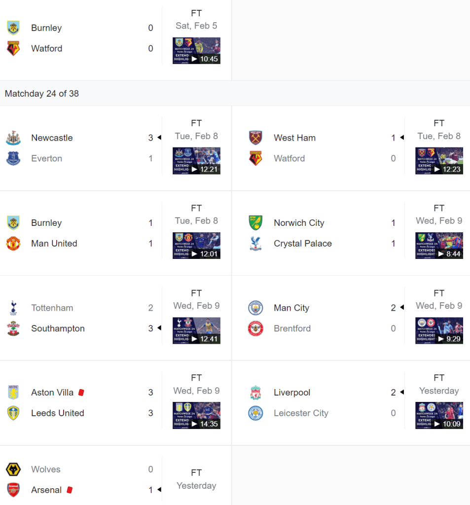Click the Everton club crest icon
Image resolution: width=470 pixels, height=505 pixels.
13,159
